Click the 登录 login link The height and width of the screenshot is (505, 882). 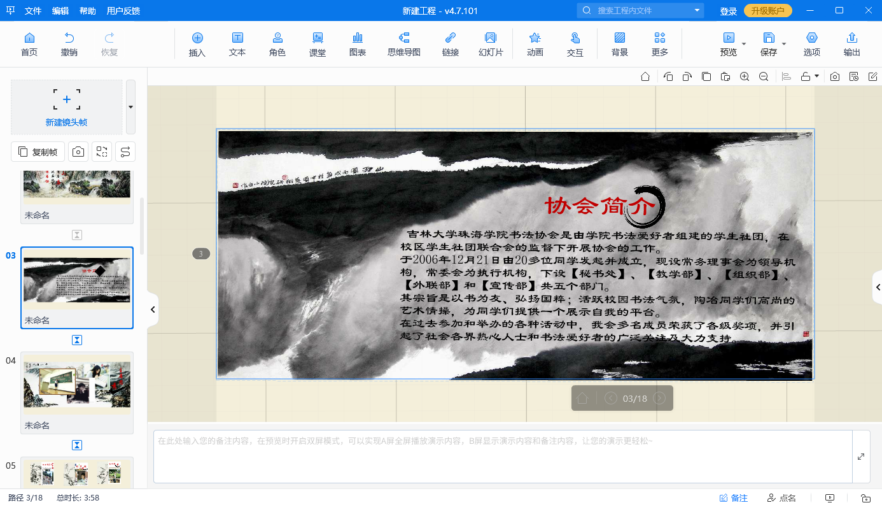click(x=729, y=11)
